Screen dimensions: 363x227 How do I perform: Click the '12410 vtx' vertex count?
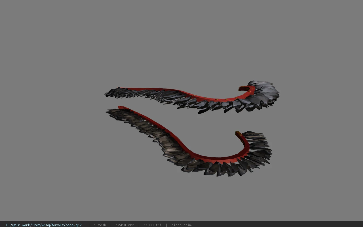pos(125,225)
